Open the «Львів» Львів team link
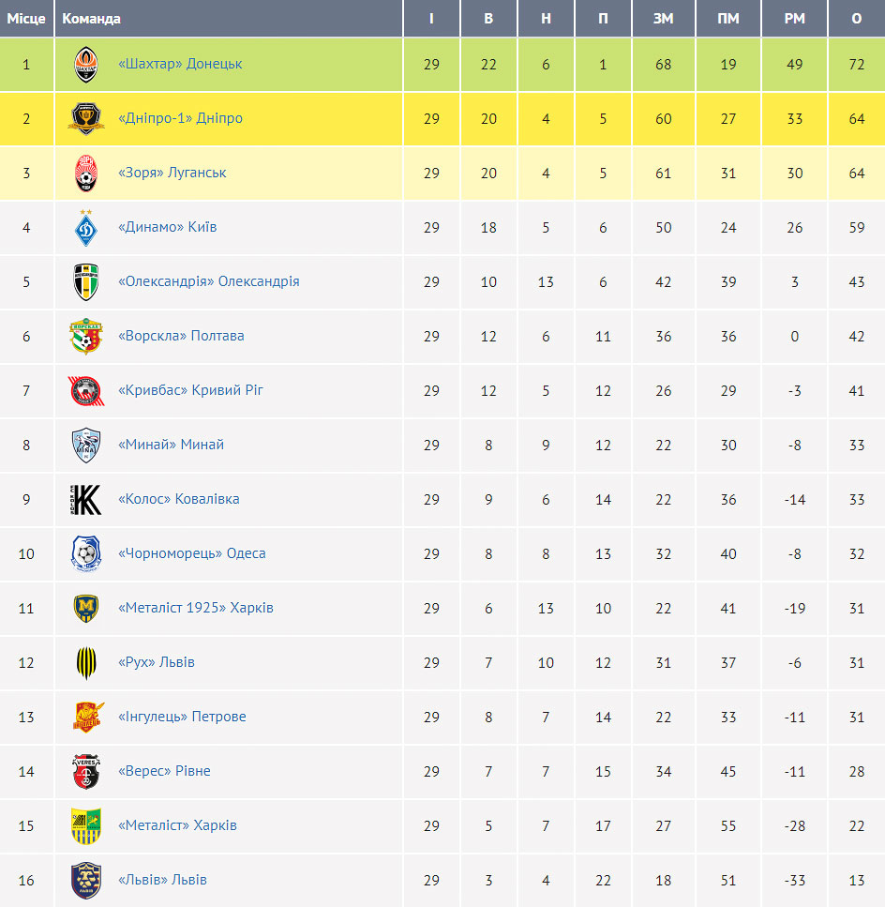 tap(162, 879)
